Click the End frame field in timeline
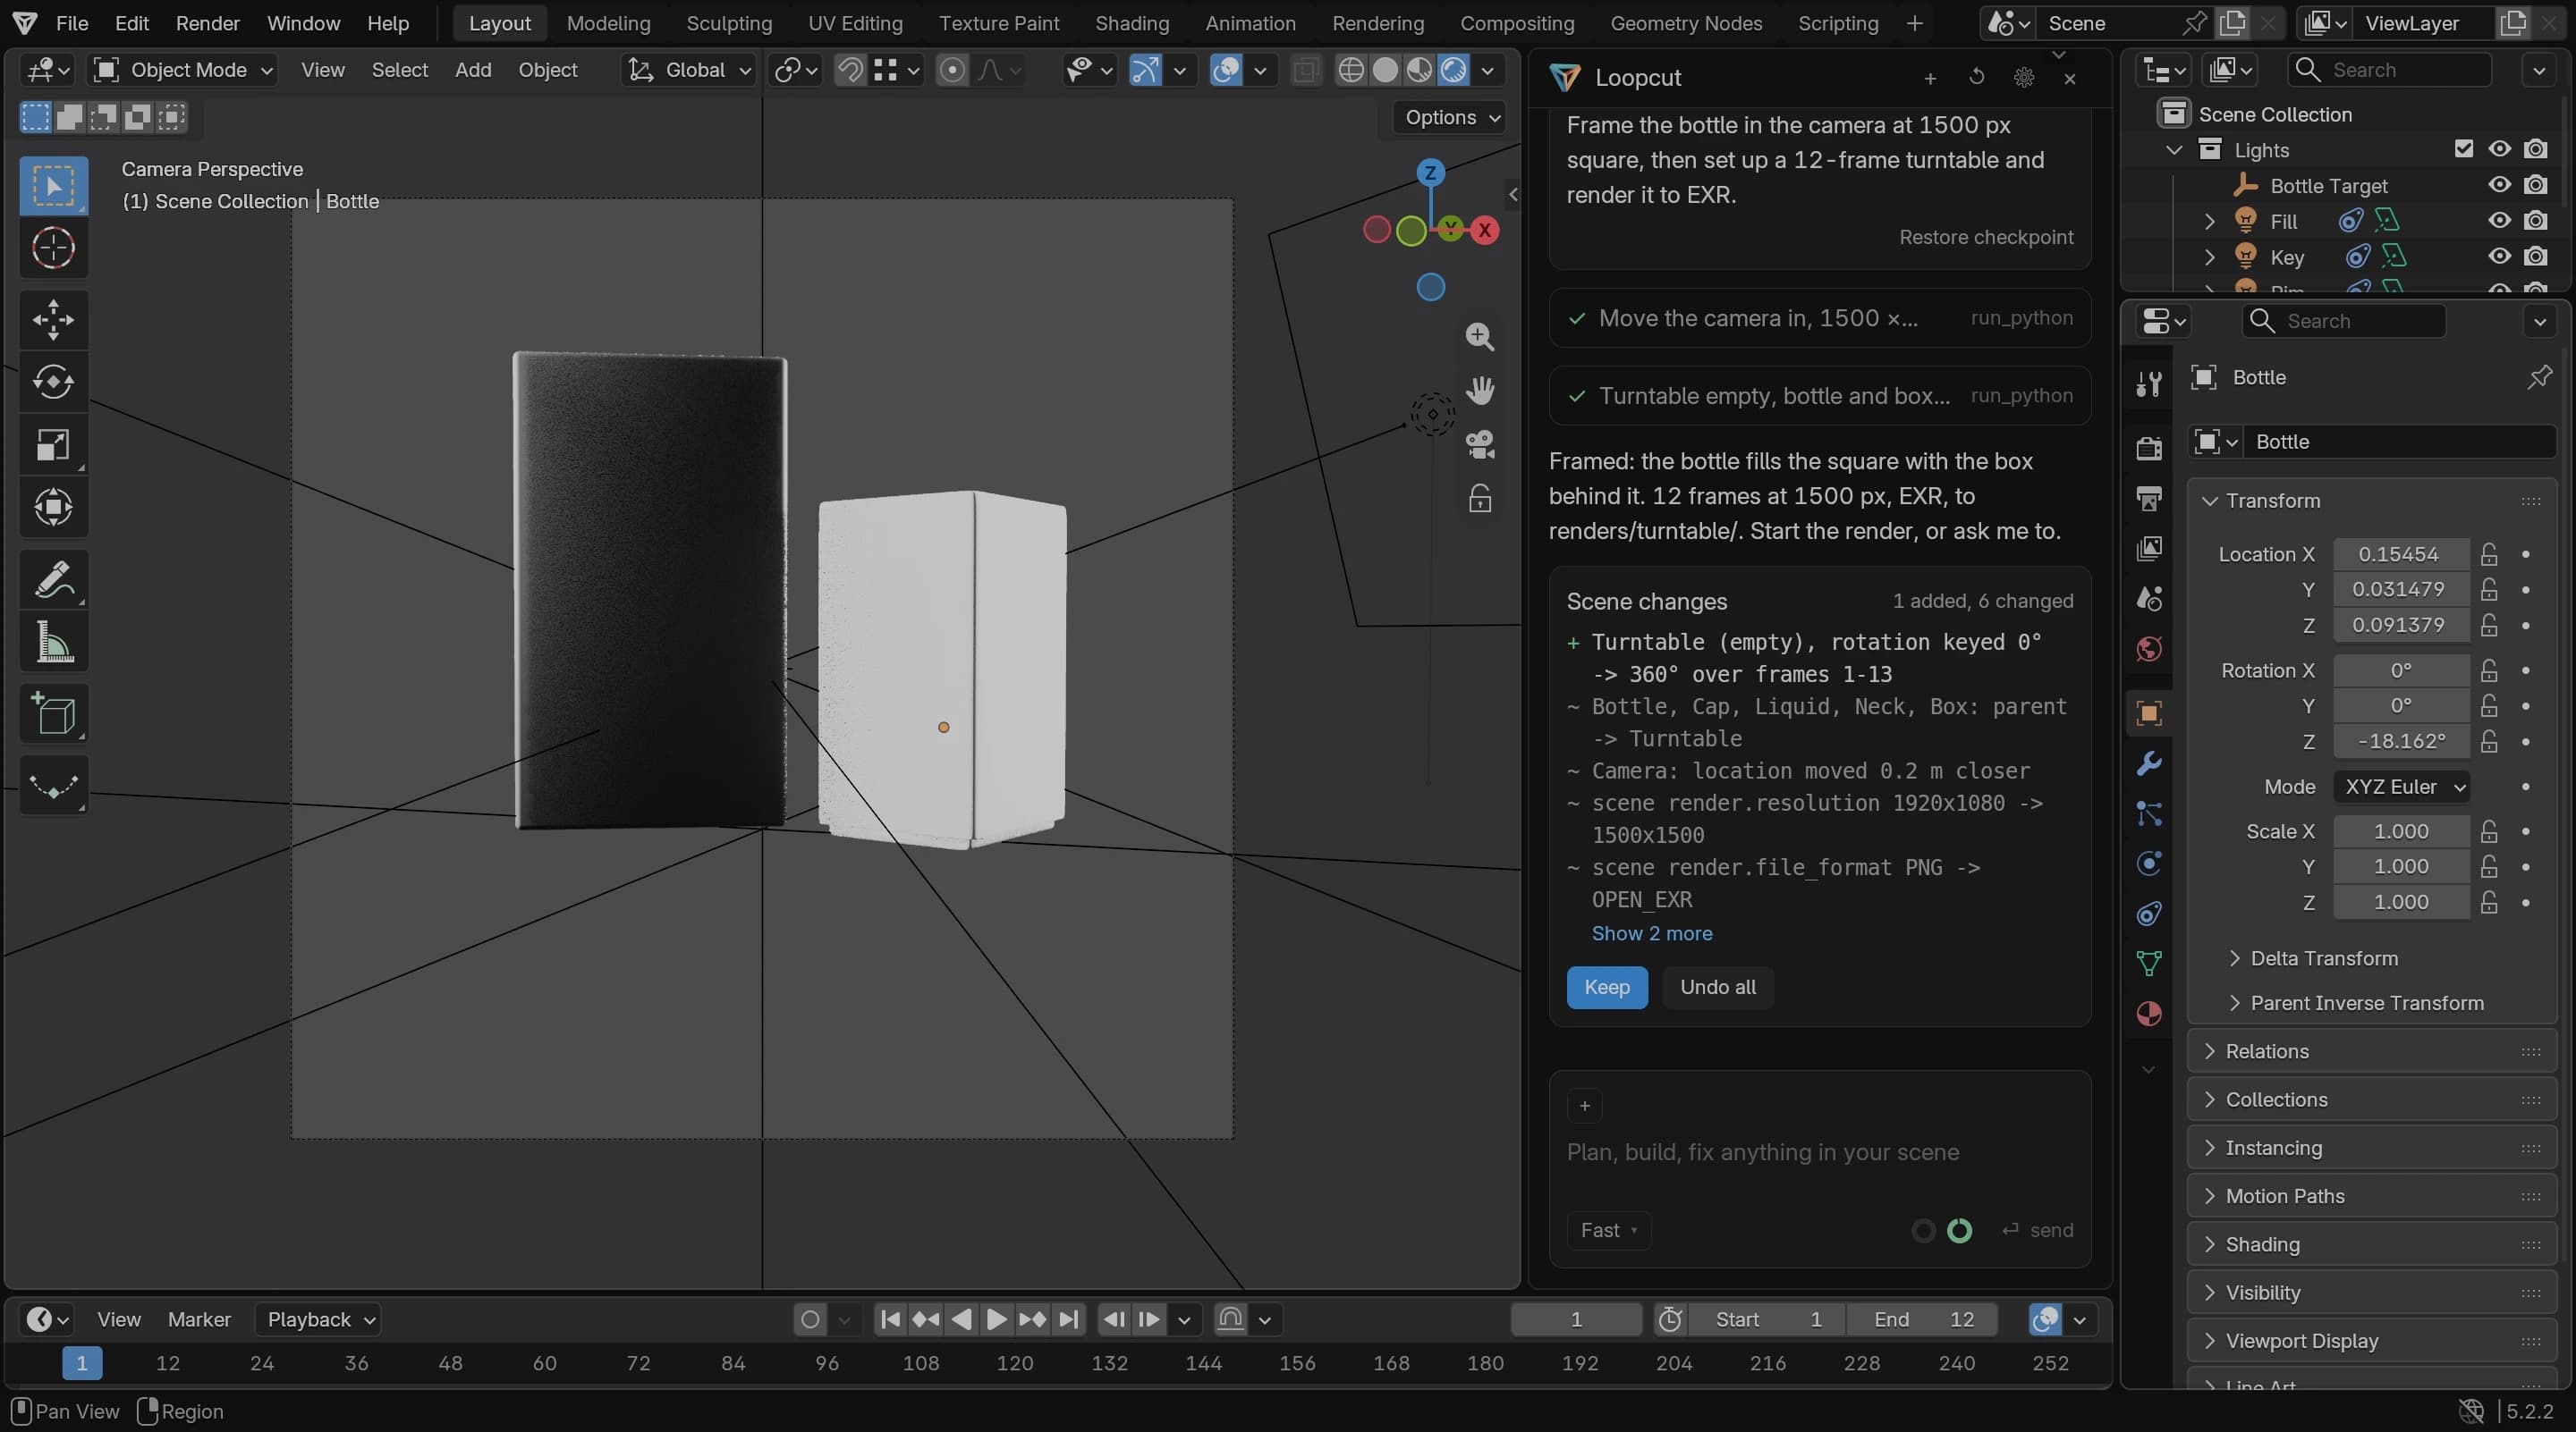 1921,1319
